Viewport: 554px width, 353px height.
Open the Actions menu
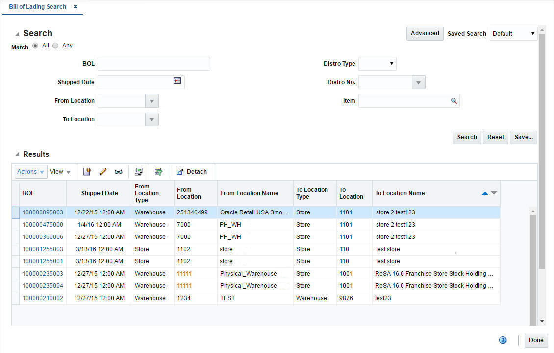tap(30, 172)
